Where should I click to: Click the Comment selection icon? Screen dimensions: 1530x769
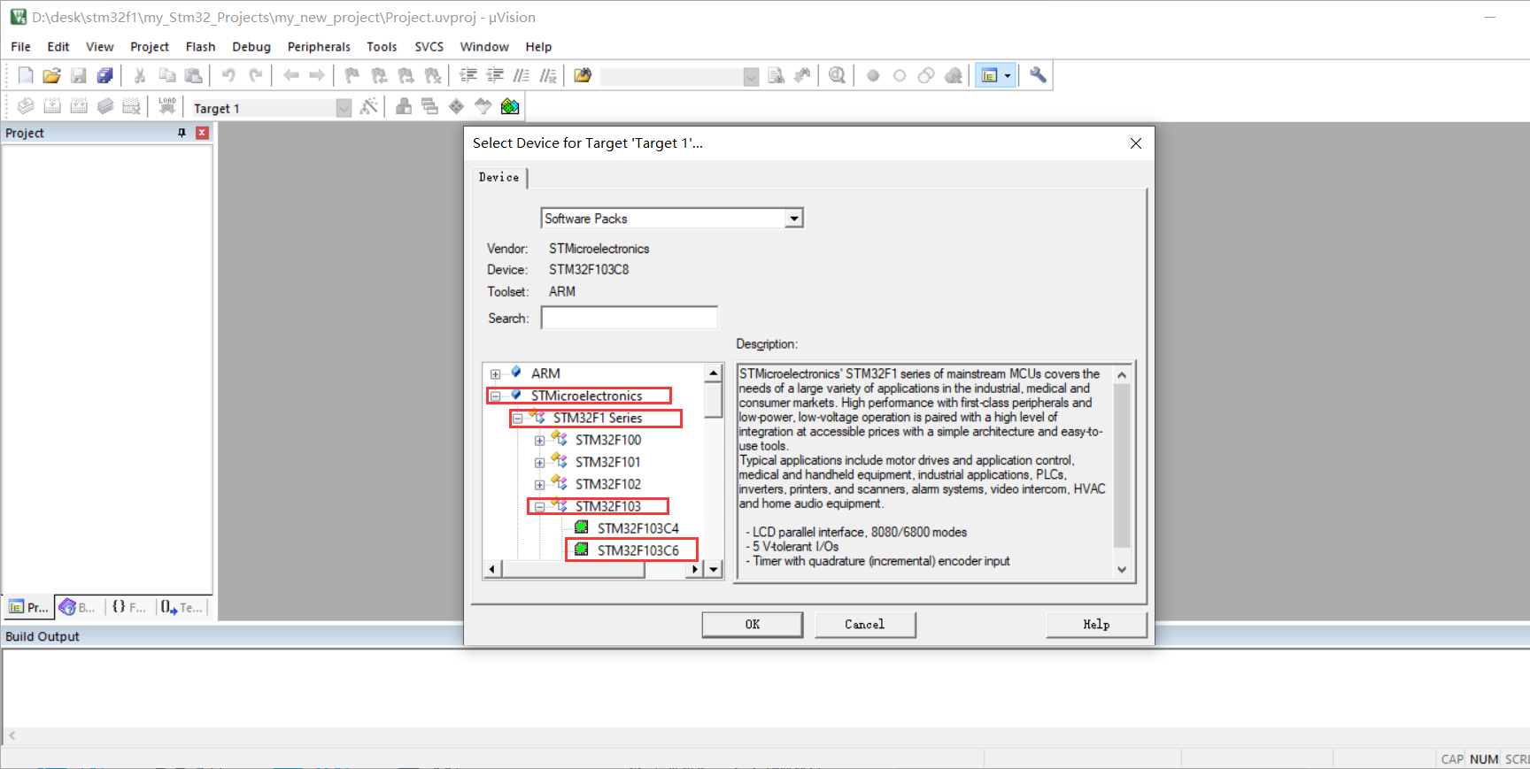522,75
